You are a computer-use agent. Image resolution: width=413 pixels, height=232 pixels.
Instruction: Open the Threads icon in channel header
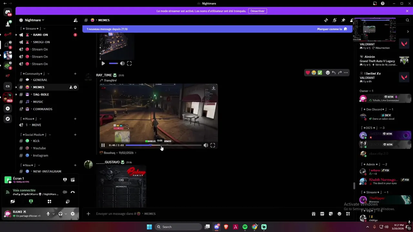pos(326,20)
